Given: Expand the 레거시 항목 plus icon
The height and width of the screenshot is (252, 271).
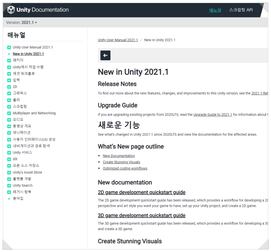Looking at the screenshot, I should (x=9, y=192).
